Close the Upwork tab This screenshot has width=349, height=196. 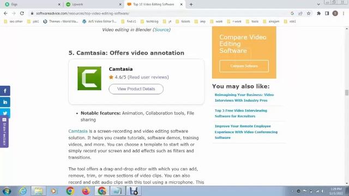coord(120,4)
